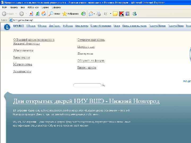The image size is (191, 143).
Task: Open the Бизнес-образование navigation link
Action: 101,26
